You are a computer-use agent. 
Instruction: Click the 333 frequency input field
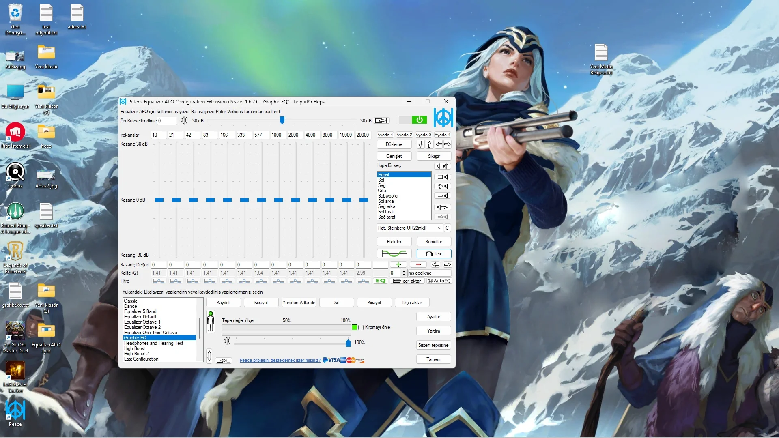point(244,135)
